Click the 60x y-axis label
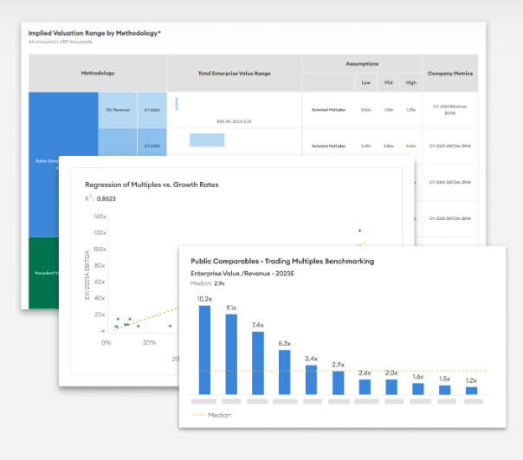Image resolution: width=523 pixels, height=460 pixels. coord(100,282)
